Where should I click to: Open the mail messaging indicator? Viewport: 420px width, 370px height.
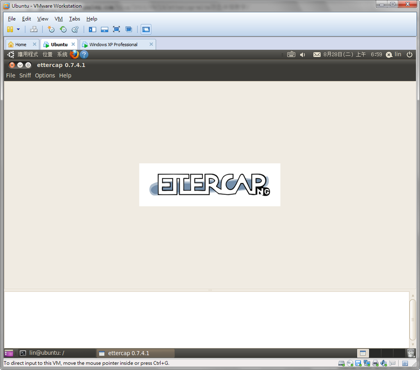317,54
